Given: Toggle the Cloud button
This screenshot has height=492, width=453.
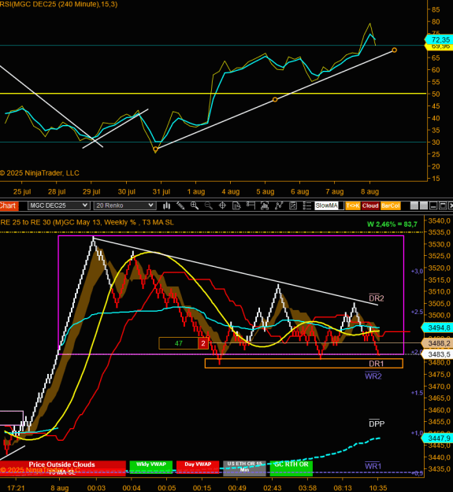Looking at the screenshot, I should [370, 205].
